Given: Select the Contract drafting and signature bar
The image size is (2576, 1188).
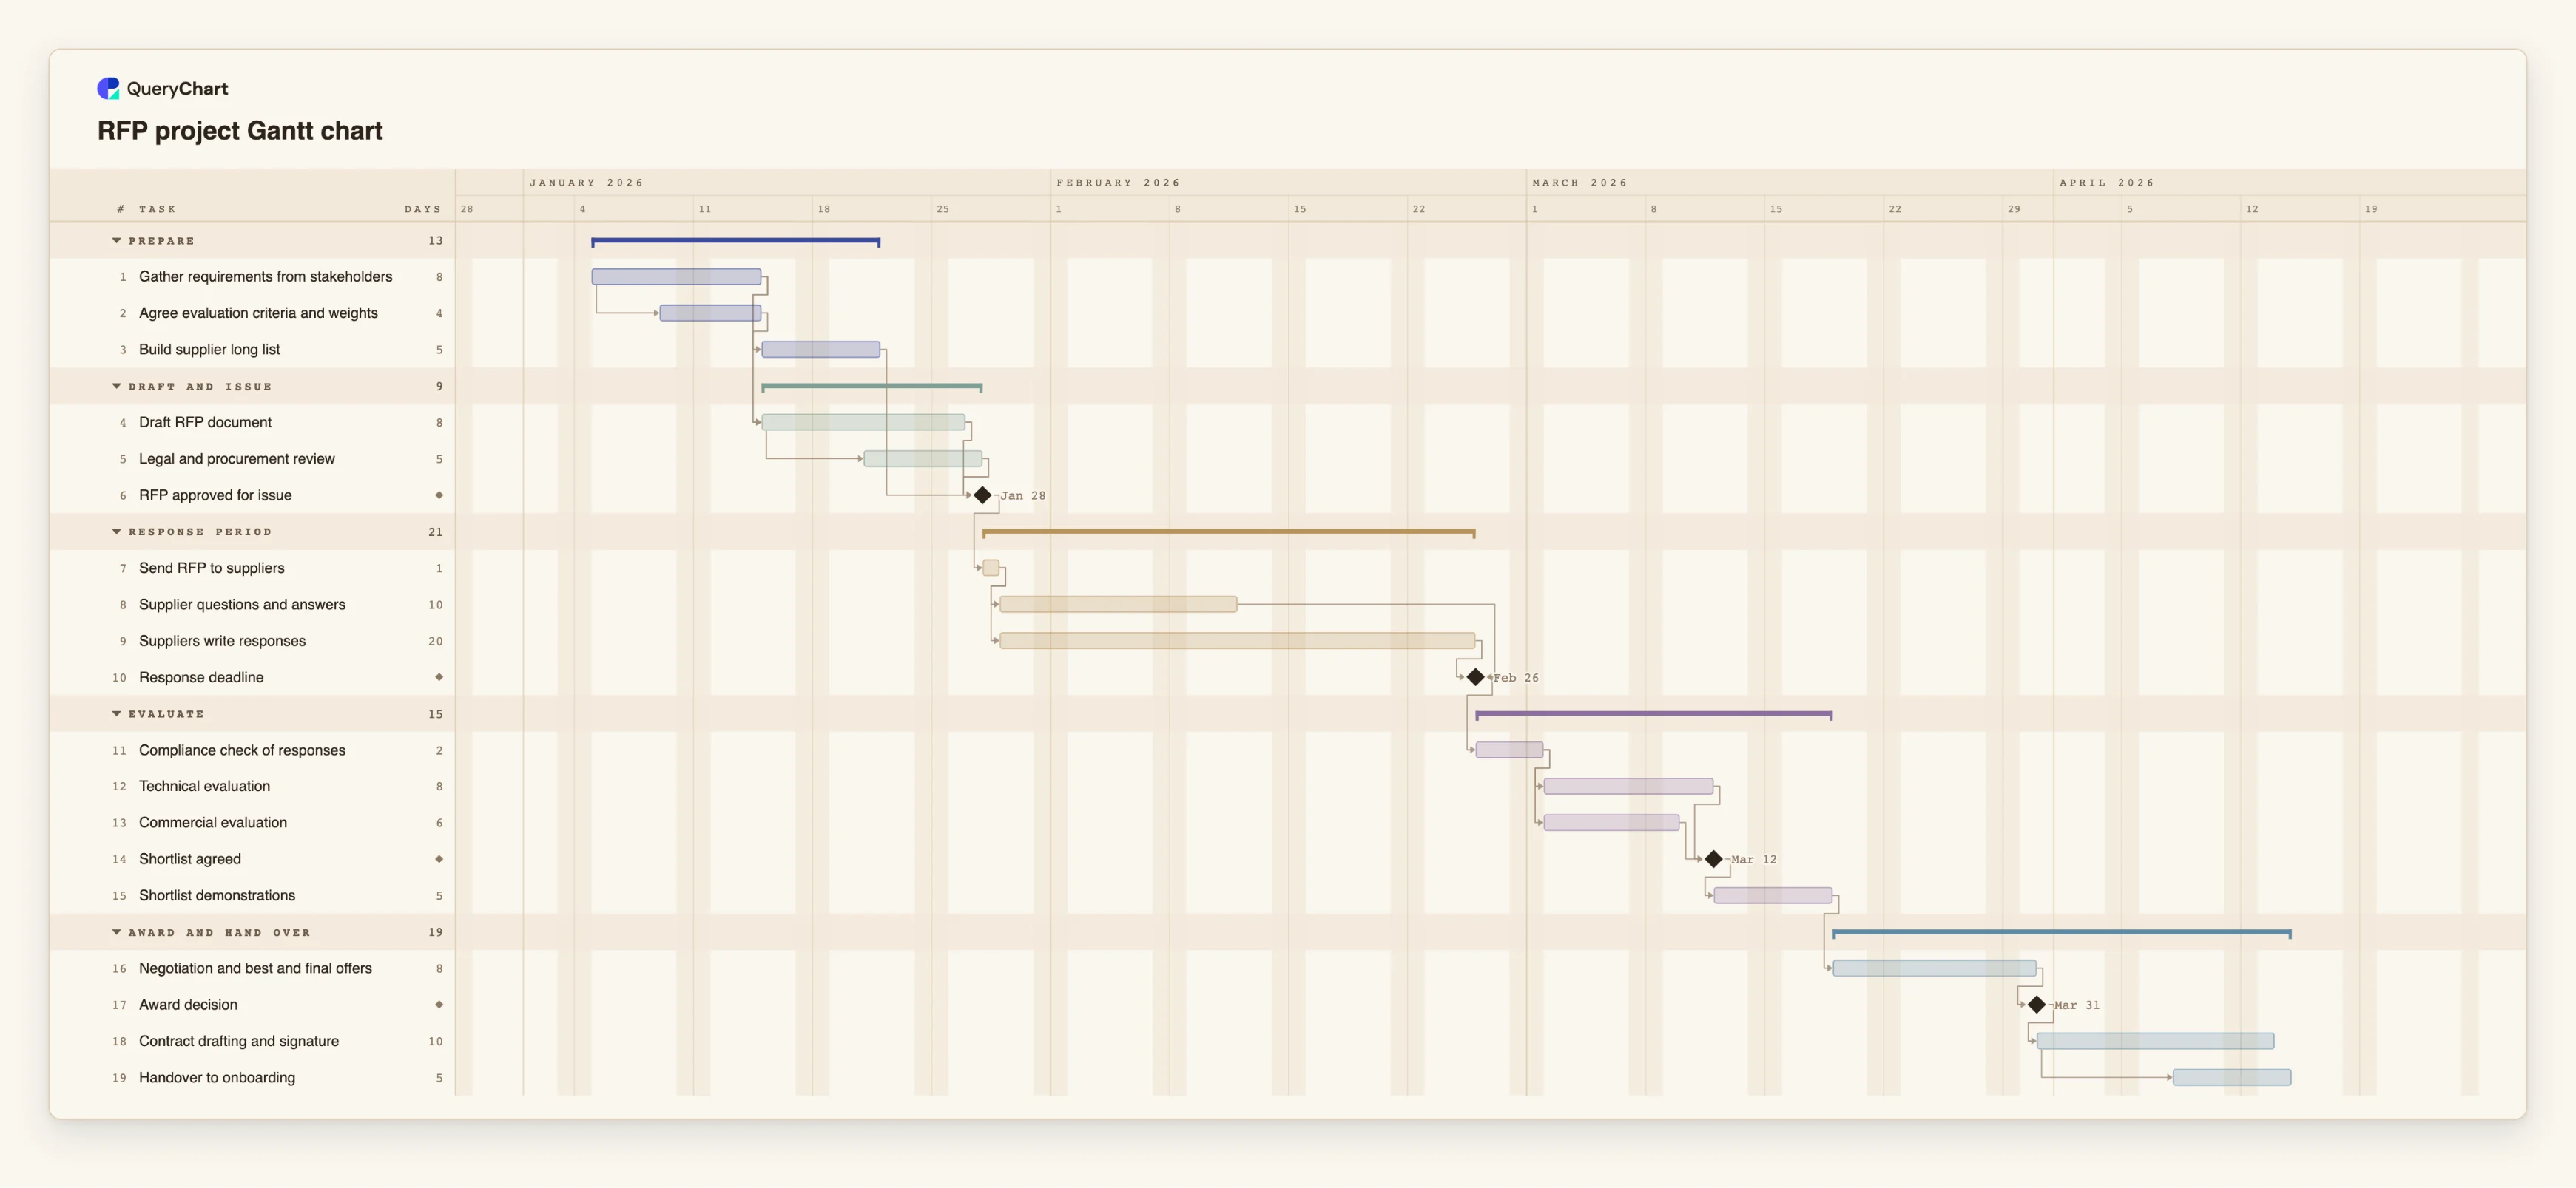Looking at the screenshot, I should [2155, 1041].
